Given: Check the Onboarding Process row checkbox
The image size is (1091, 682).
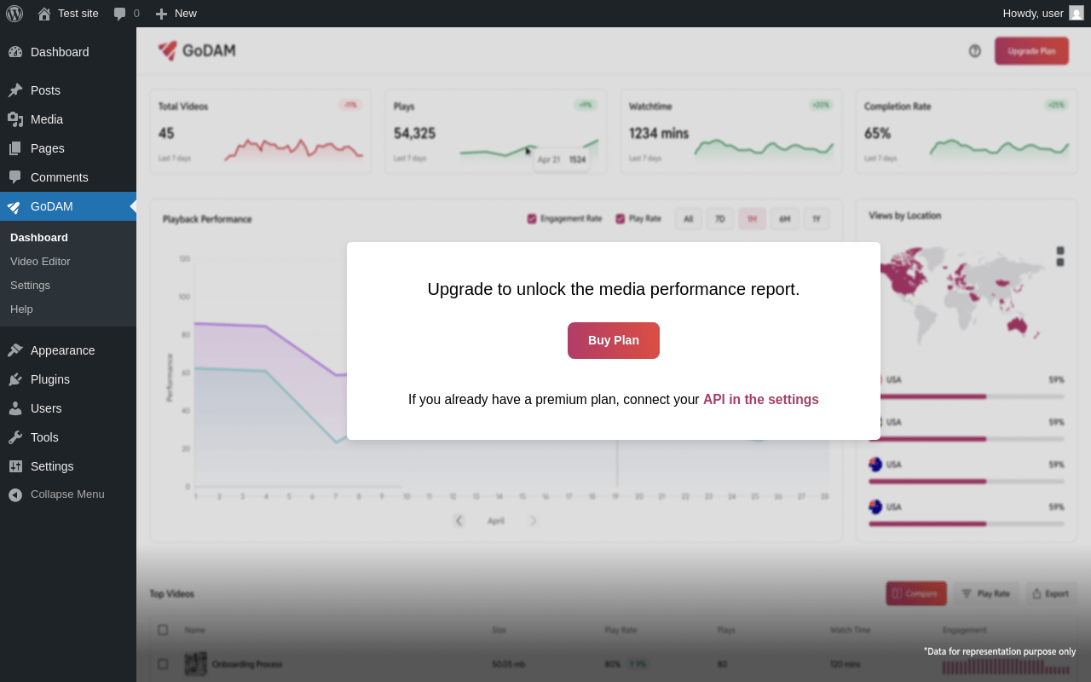Looking at the screenshot, I should click(x=163, y=664).
